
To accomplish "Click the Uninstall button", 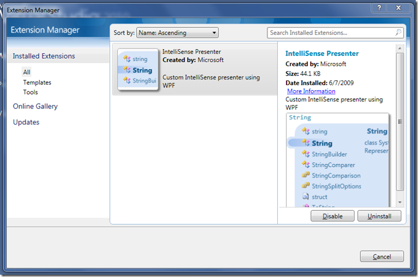I will tap(379, 216).
